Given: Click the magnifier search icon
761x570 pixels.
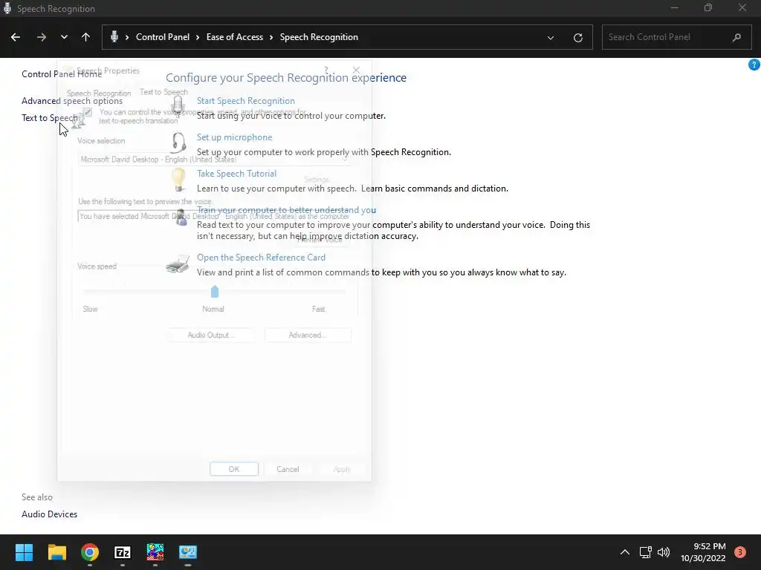Looking at the screenshot, I should coord(736,37).
